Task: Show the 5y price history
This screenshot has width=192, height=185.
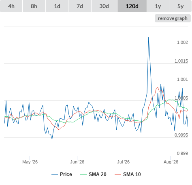Action: pyautogui.click(x=181, y=6)
